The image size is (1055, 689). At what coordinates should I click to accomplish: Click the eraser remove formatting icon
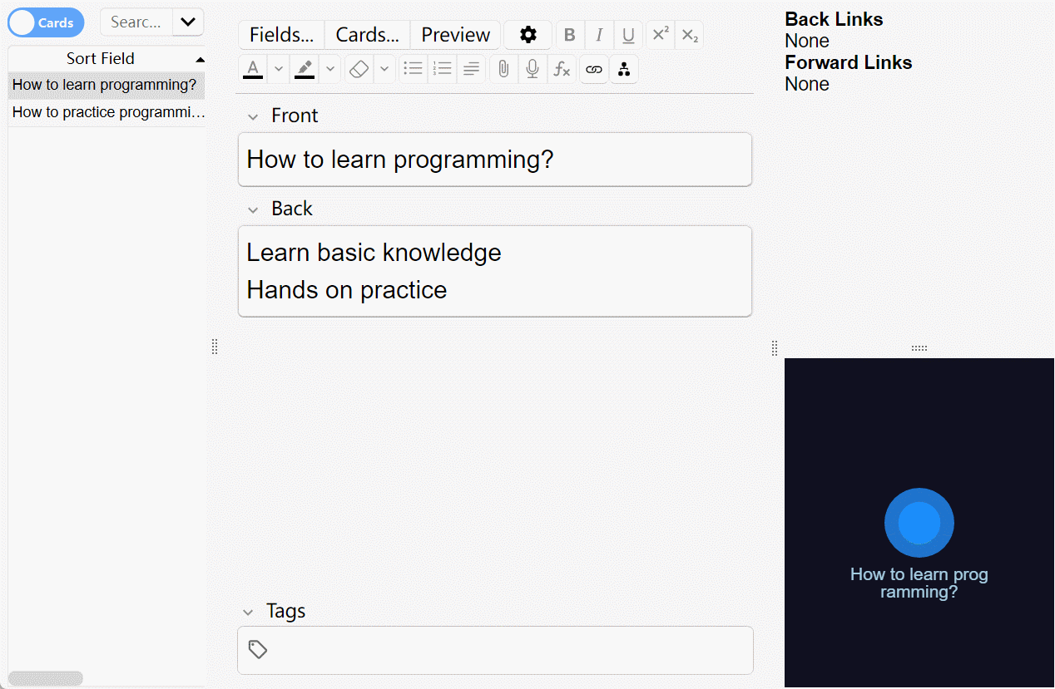pyautogui.click(x=359, y=69)
